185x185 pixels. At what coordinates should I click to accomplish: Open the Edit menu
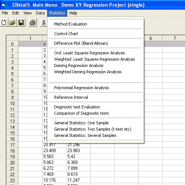click(16, 13)
